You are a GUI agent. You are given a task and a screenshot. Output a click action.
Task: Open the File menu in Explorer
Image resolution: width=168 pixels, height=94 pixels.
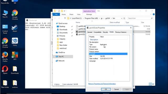click(56, 14)
